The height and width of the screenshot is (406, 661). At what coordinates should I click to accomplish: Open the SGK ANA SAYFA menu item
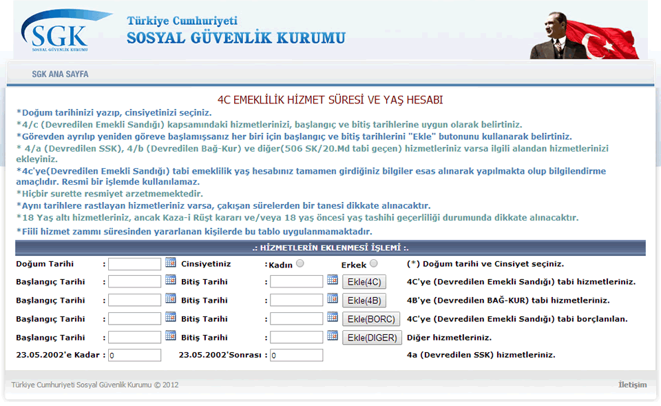(61, 74)
